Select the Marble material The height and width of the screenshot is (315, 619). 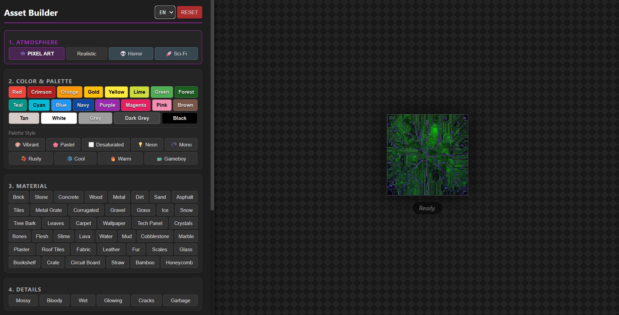tap(186, 236)
